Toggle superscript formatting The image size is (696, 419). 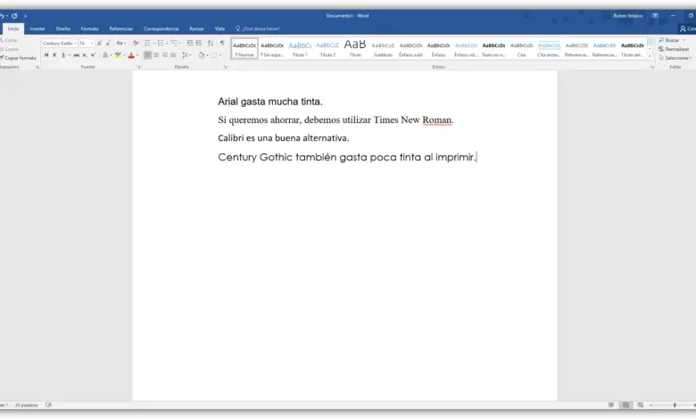[x=93, y=55]
